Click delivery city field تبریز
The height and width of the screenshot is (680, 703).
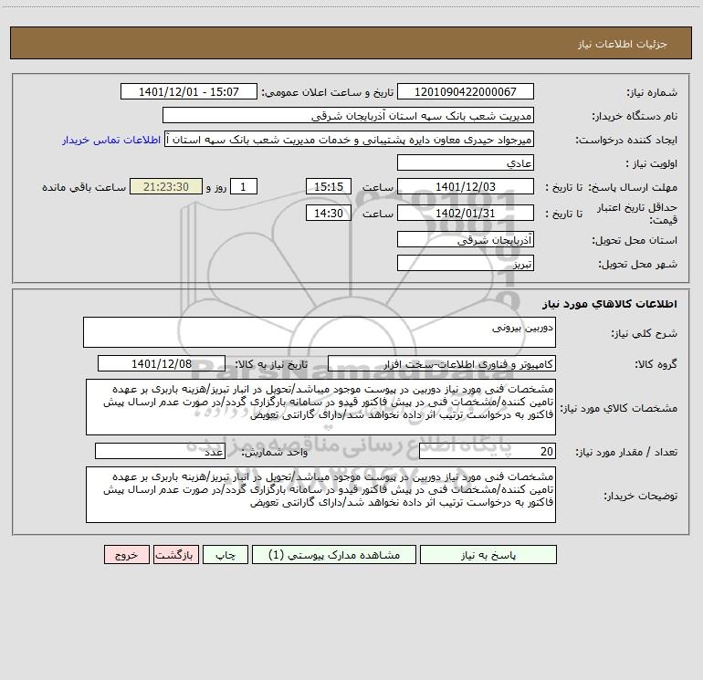click(x=466, y=263)
